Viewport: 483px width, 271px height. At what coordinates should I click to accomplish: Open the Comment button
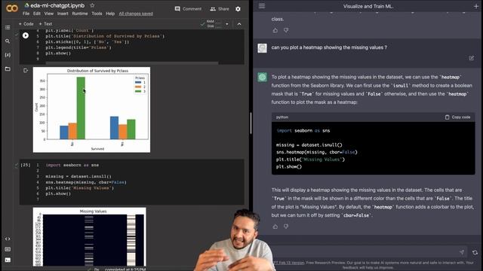pos(188,9)
